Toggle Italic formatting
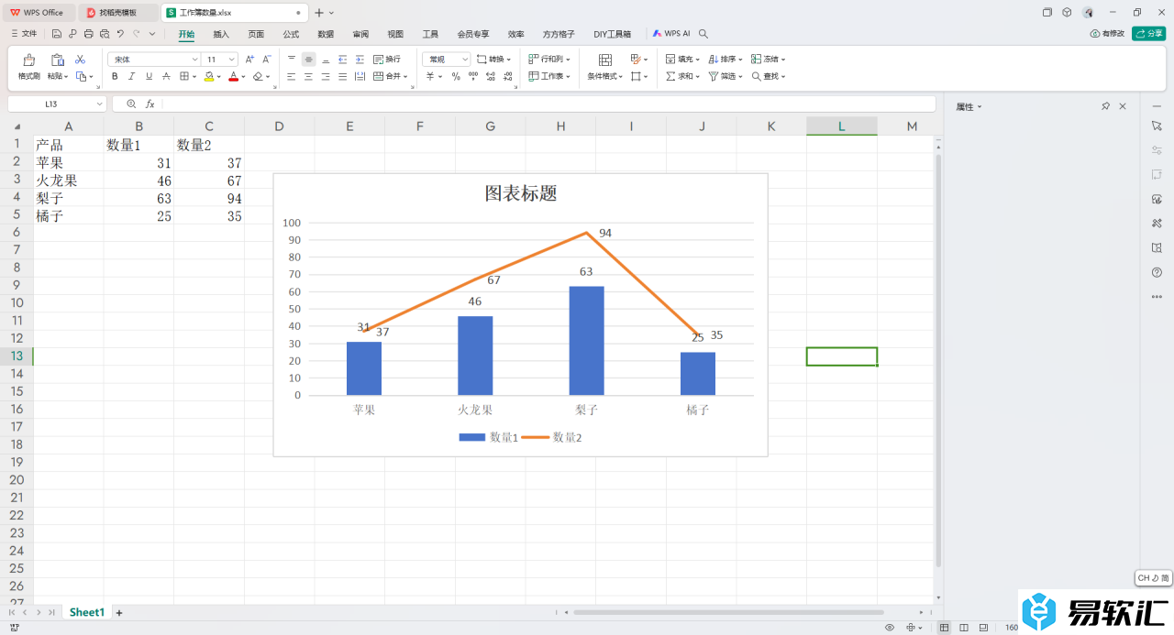 [131, 77]
